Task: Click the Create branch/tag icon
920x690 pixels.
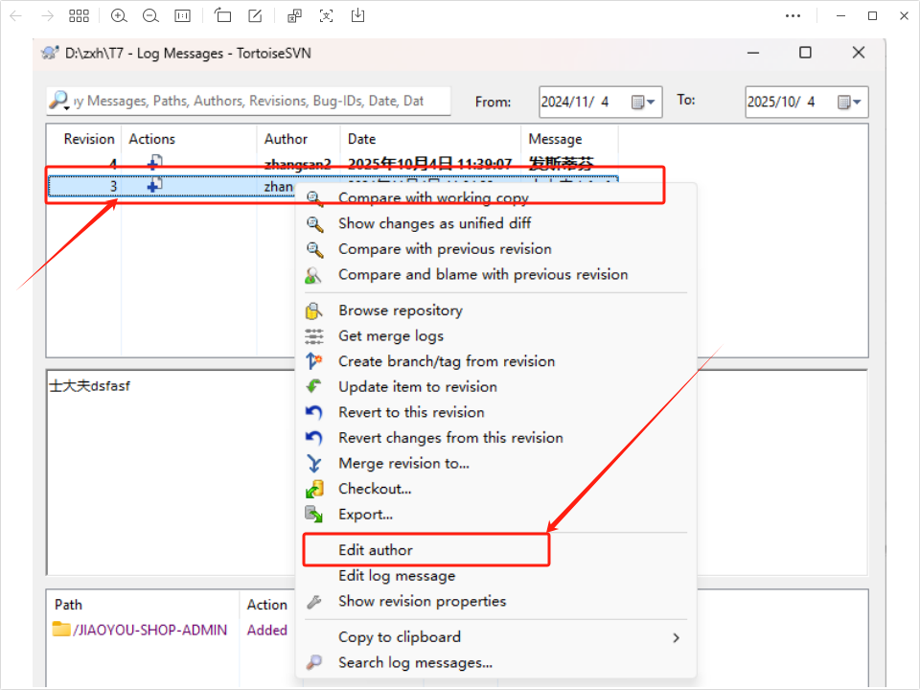Action: tap(314, 361)
